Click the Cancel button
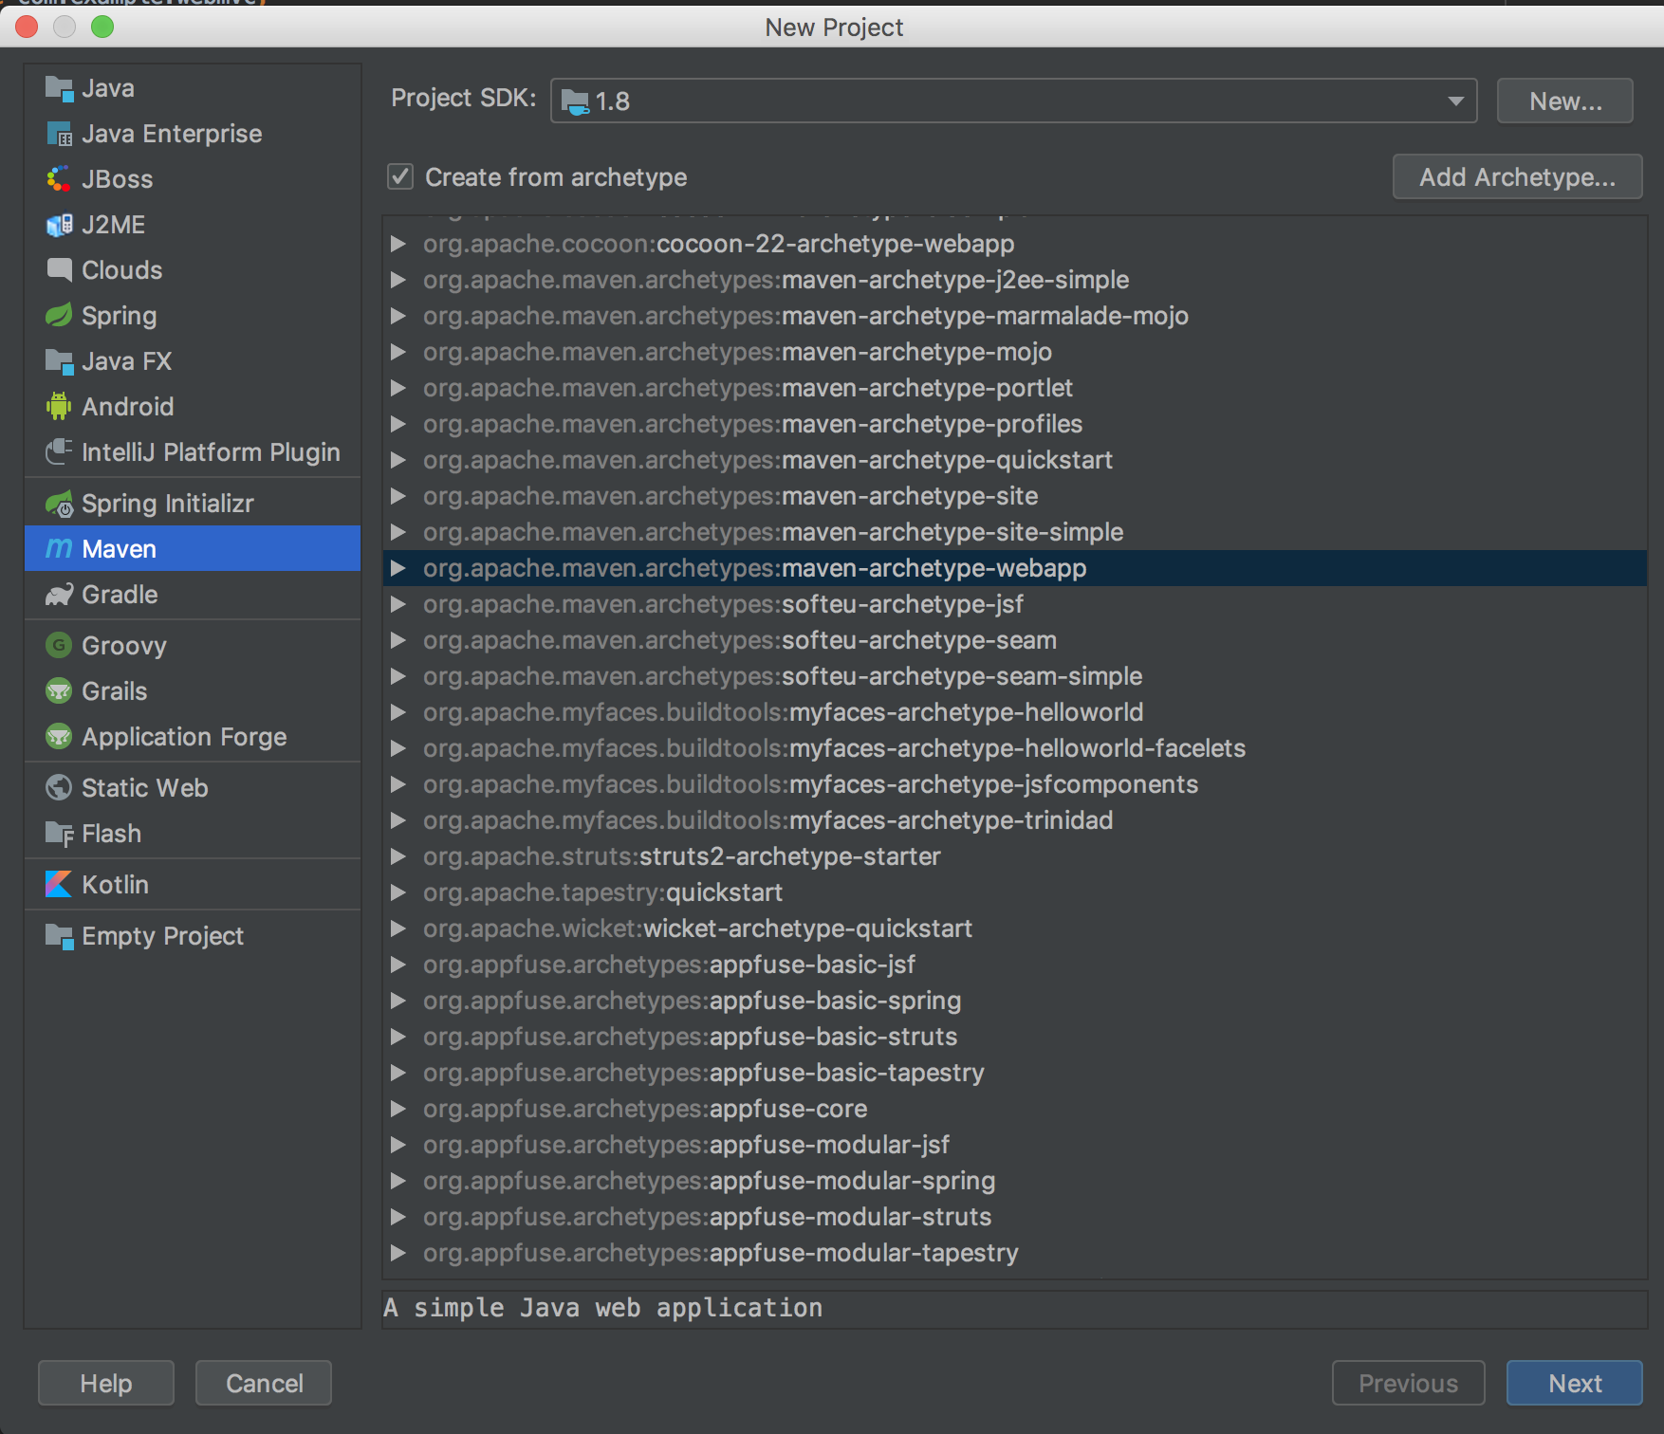Screen dimensions: 1664x1434 pyautogui.click(x=264, y=1383)
